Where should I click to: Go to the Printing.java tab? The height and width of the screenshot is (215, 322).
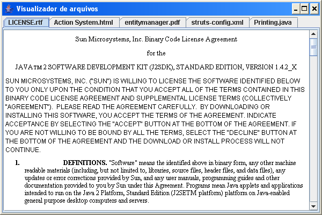tap(273, 23)
